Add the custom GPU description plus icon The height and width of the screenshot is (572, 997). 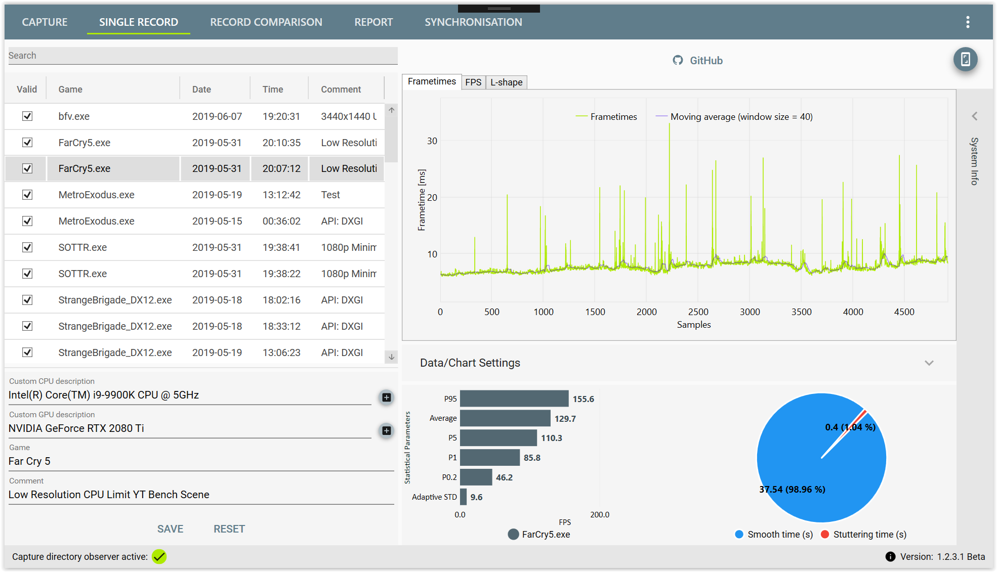click(x=386, y=431)
